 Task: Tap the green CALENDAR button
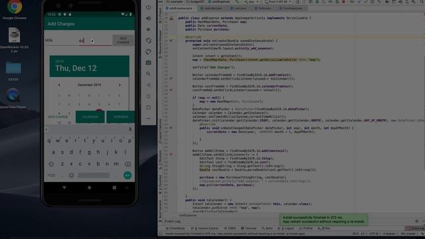click(90, 117)
